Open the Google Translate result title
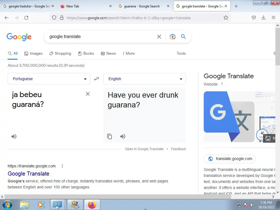 28,174
